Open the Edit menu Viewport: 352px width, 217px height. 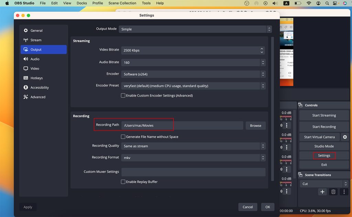point(54,3)
